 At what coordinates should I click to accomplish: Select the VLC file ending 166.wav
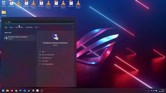tap(33, 4)
